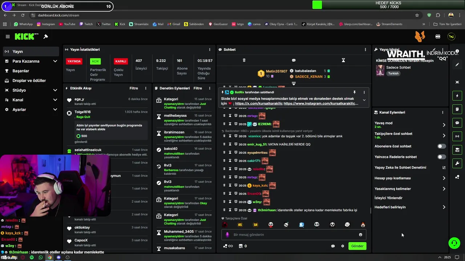
Task: Click the Gönder send button
Action: (357, 246)
